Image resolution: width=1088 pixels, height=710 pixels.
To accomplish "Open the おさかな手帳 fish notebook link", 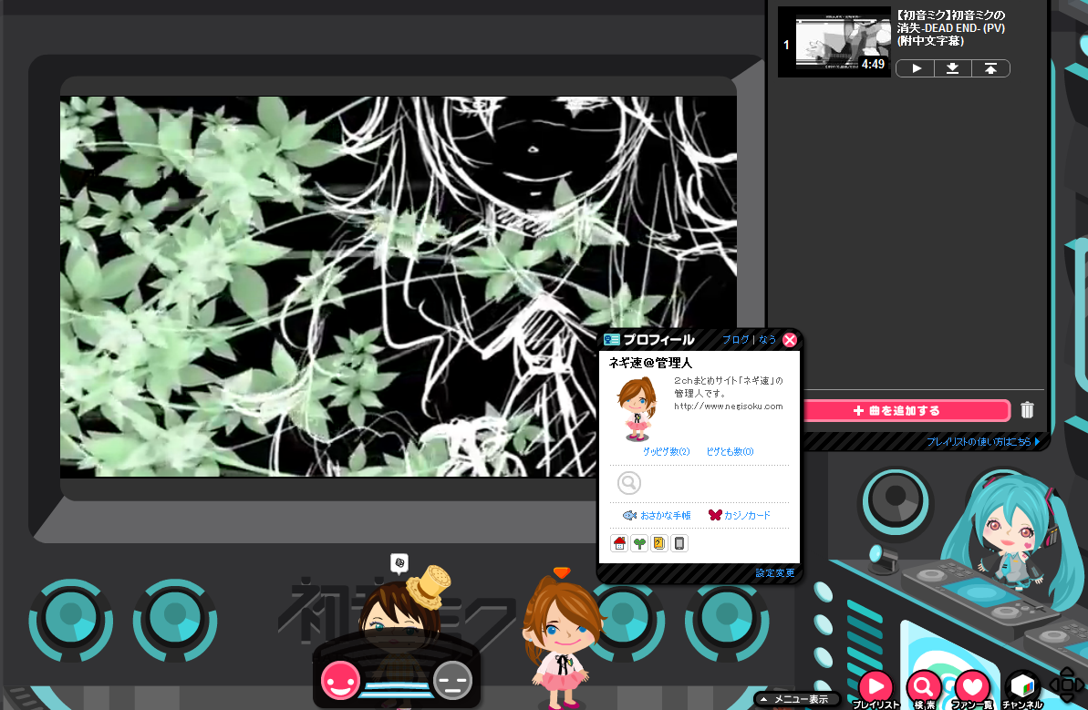I will [x=657, y=515].
